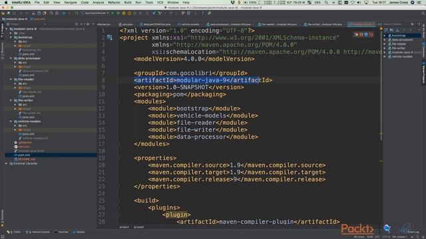
Task: Open in Opera browser icon in editor
Action: (x=371, y=35)
